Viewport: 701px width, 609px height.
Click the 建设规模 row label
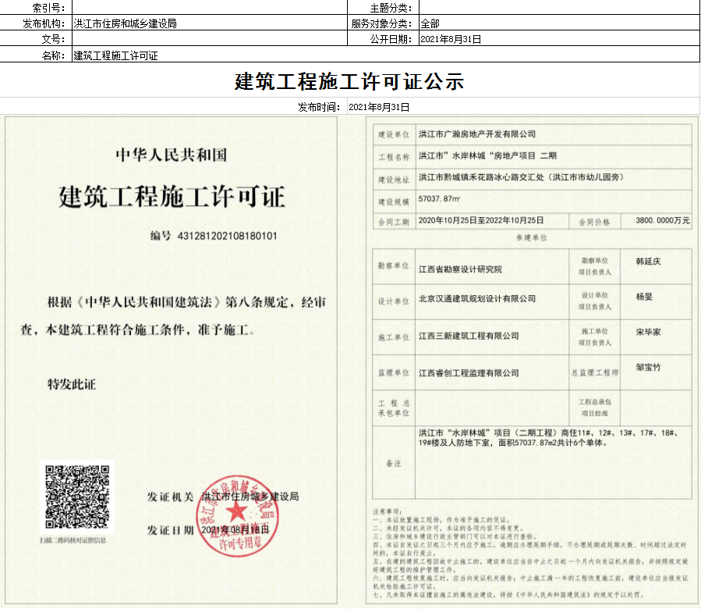pyautogui.click(x=394, y=202)
